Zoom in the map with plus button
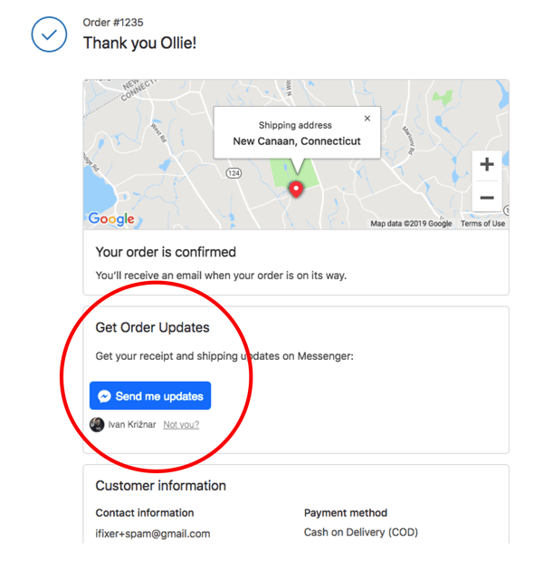The image size is (543, 562). coord(487,164)
